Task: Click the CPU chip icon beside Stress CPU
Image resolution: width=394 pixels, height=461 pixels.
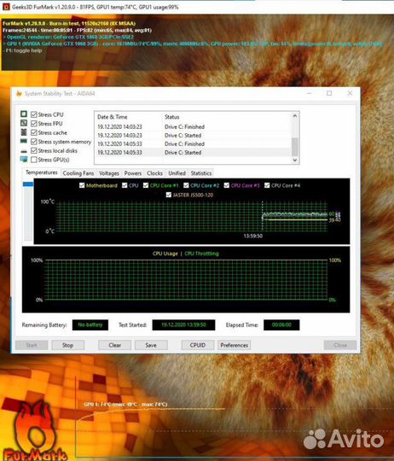Action: pyautogui.click(x=24, y=114)
